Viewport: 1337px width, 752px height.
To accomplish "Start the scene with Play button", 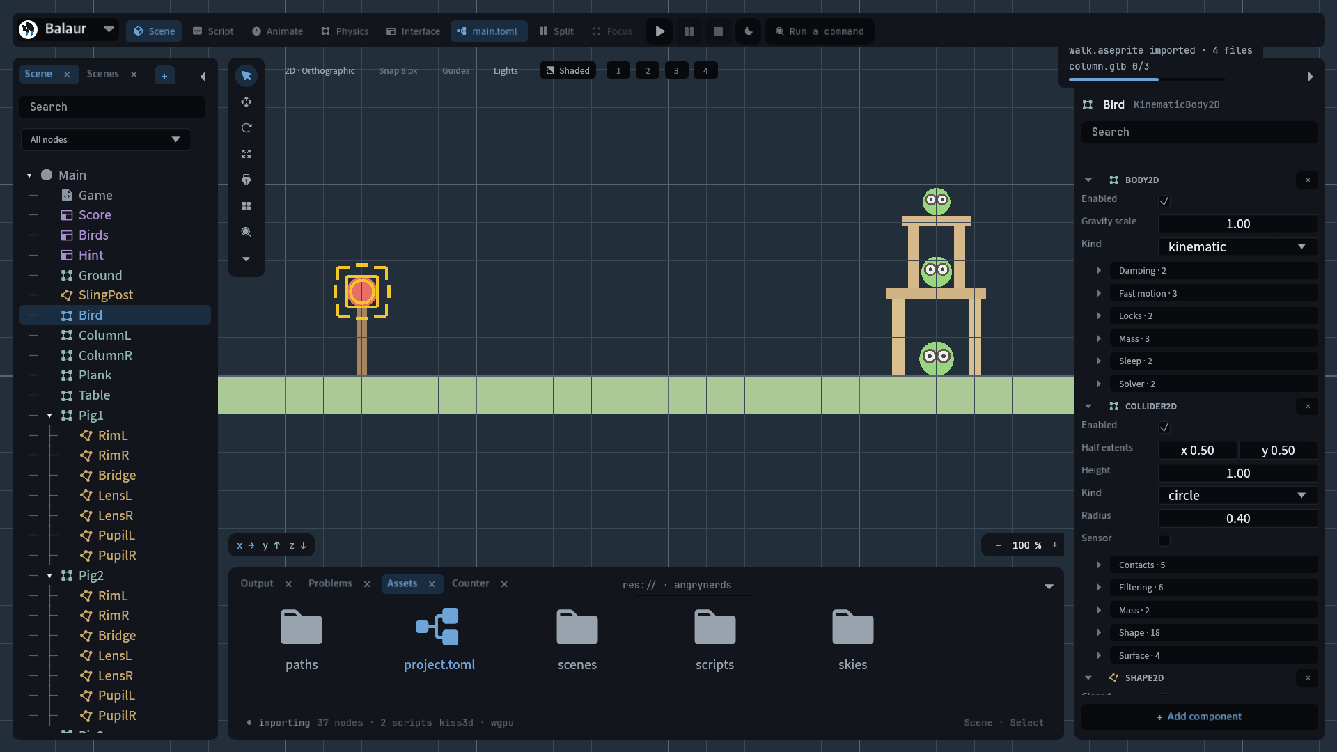I will pos(659,31).
